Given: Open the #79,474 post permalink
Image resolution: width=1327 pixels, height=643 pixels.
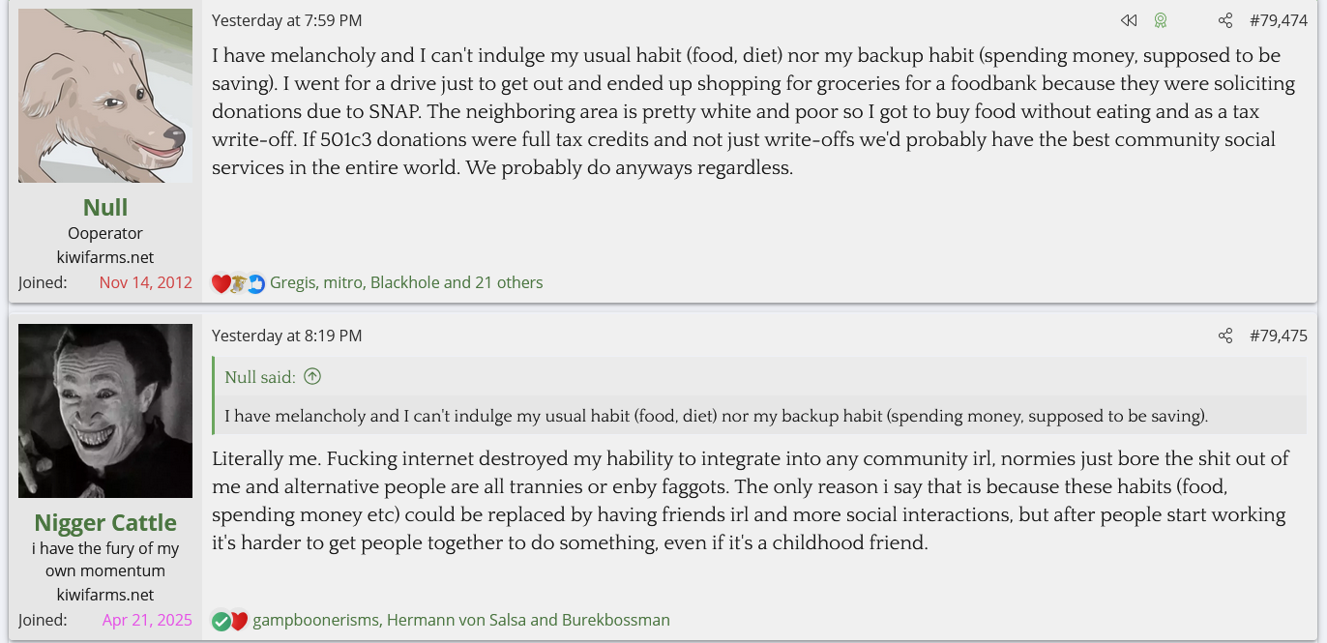Looking at the screenshot, I should coord(1278,20).
